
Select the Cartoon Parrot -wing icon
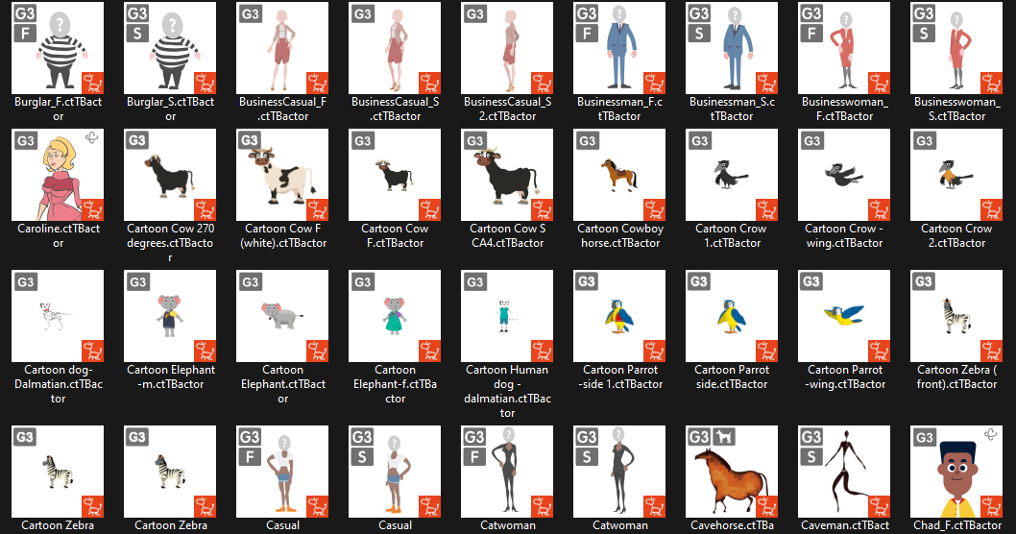844,316
